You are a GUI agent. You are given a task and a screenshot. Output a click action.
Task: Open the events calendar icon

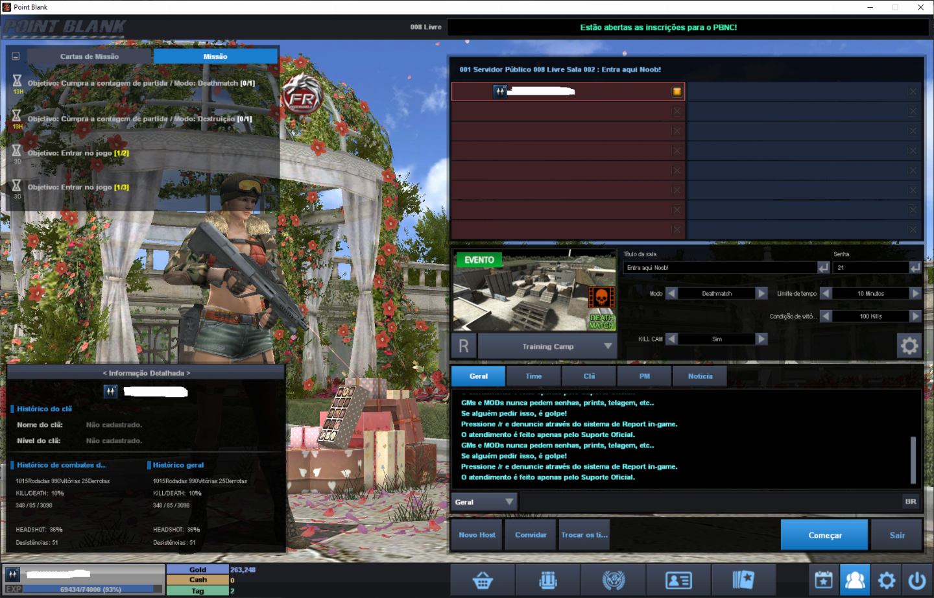tap(824, 580)
